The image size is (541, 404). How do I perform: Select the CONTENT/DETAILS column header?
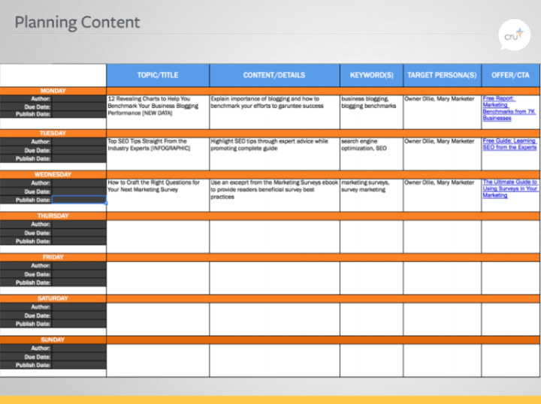pos(274,75)
